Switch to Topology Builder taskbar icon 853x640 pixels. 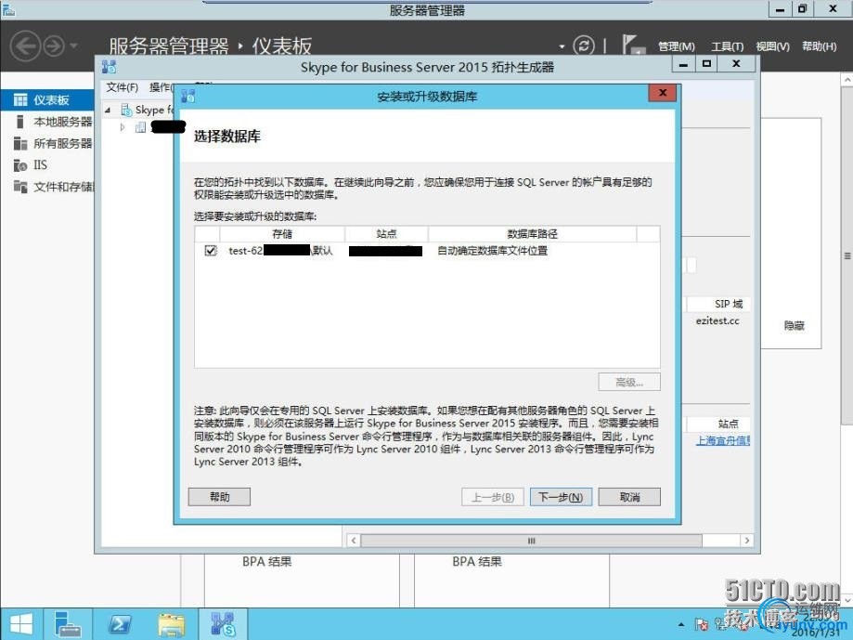coord(223,624)
